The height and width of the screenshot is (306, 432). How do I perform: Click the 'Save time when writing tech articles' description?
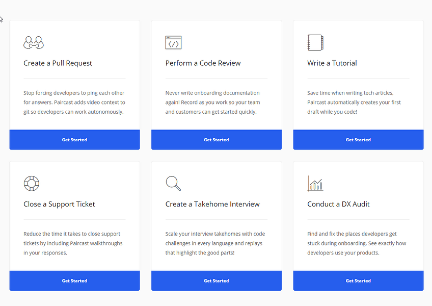point(354,103)
